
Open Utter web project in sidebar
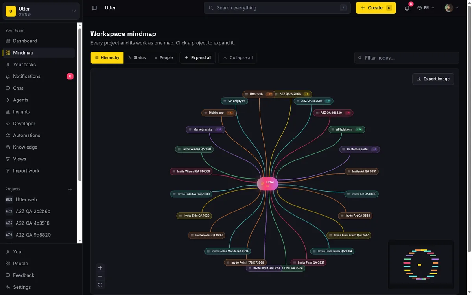click(x=39, y=200)
